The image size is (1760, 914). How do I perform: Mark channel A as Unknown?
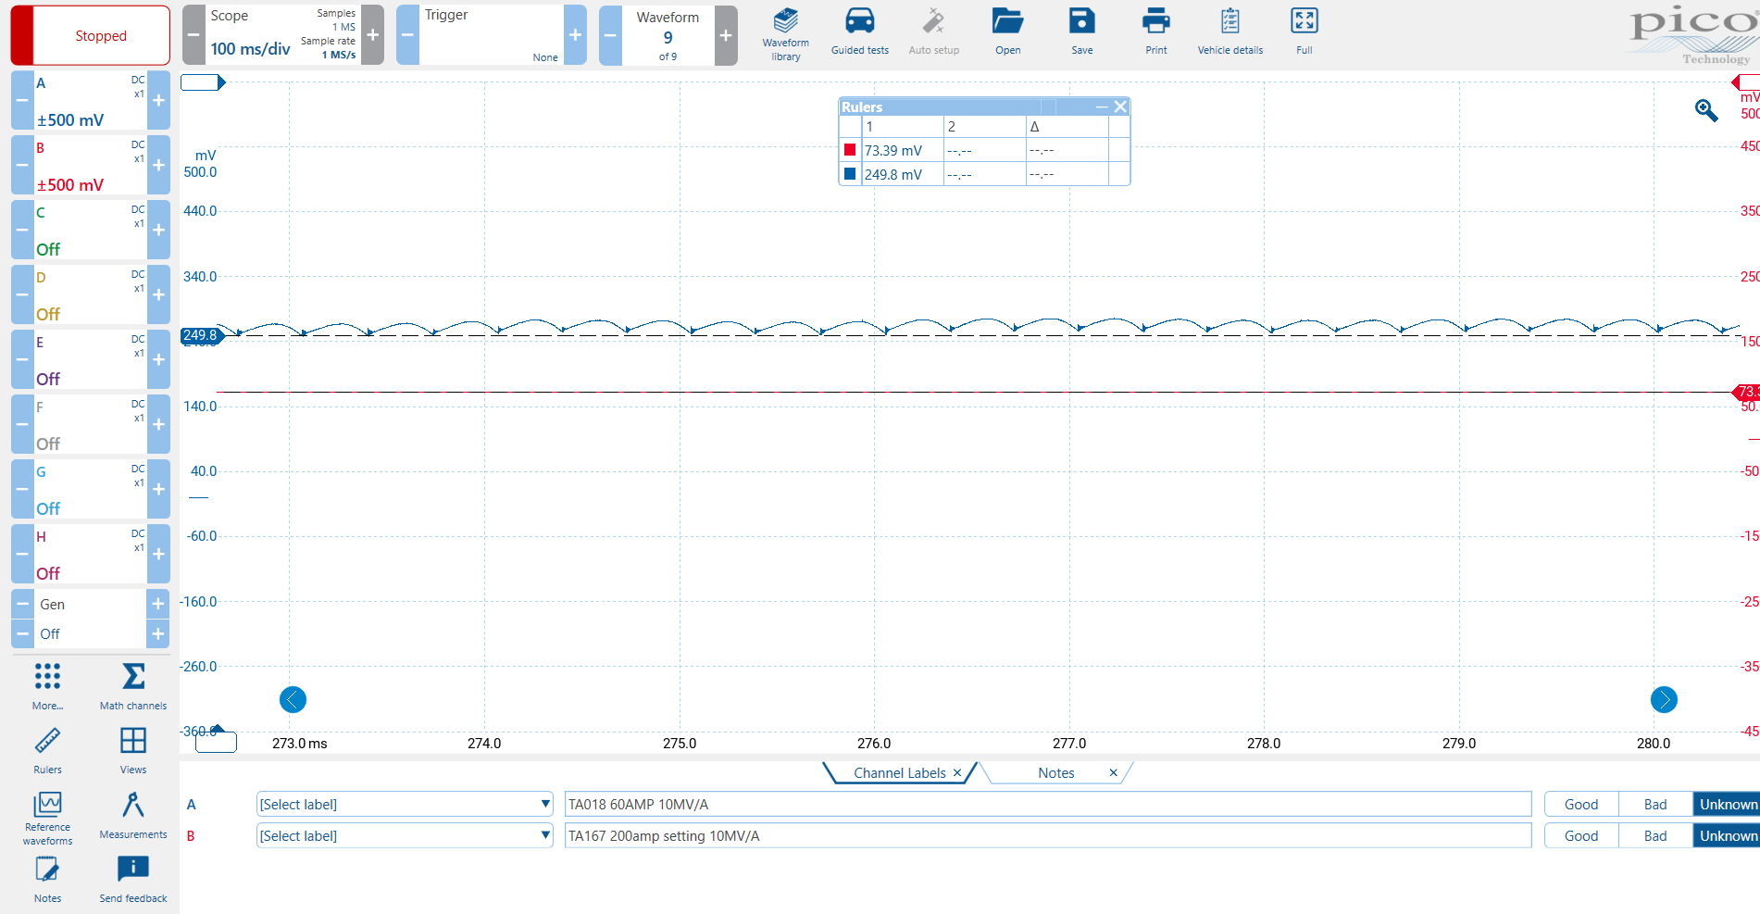click(x=1728, y=804)
